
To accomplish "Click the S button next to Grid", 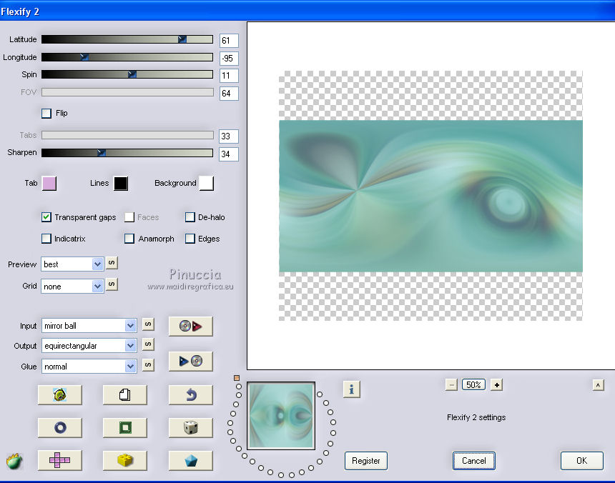I will [x=112, y=284].
